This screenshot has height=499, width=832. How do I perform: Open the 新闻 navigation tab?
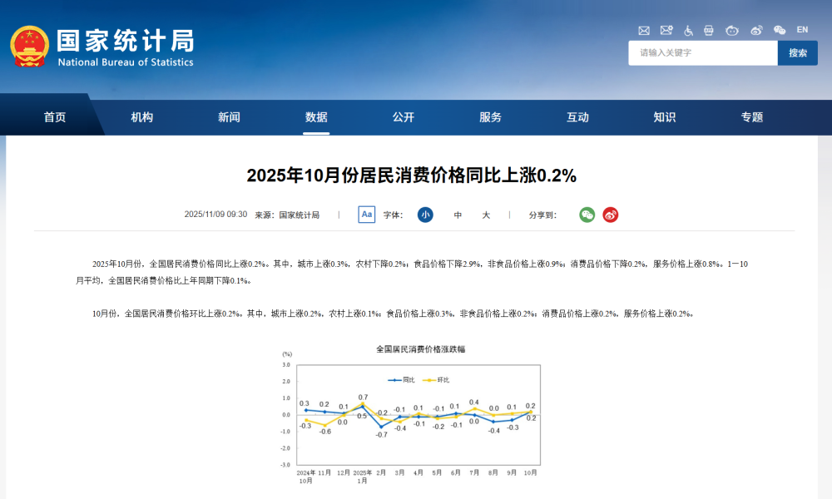click(229, 116)
